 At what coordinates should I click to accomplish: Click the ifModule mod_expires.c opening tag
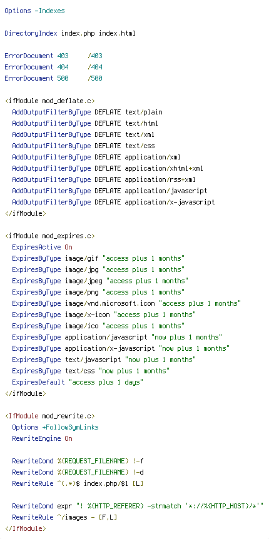[x=50, y=236]
